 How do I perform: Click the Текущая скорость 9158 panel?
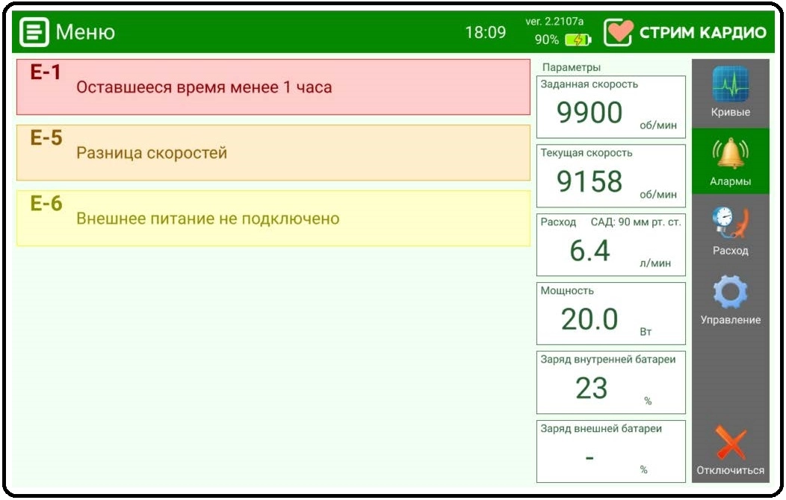[x=610, y=175]
